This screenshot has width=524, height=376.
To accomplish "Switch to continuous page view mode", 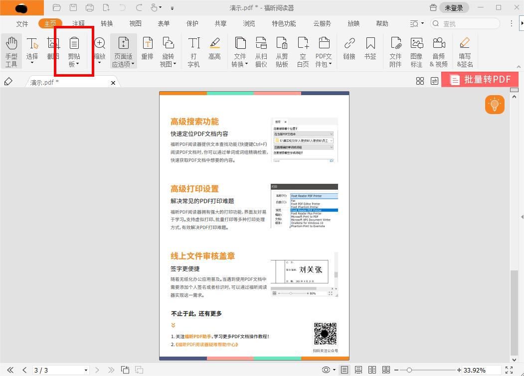I will pos(358,370).
